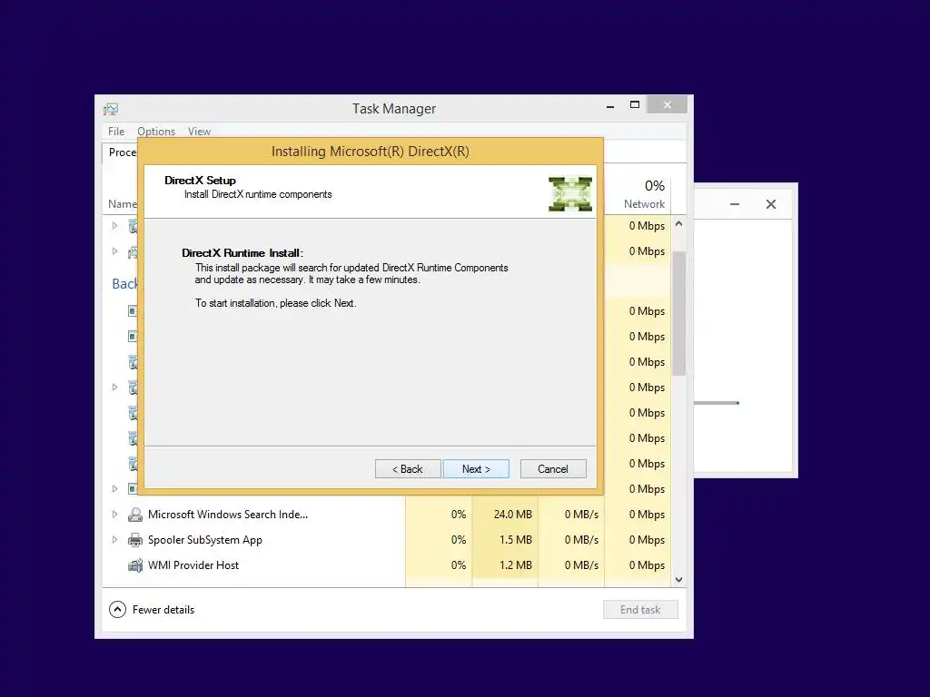Switch to the Processes tab
930x697 pixels.
(121, 152)
